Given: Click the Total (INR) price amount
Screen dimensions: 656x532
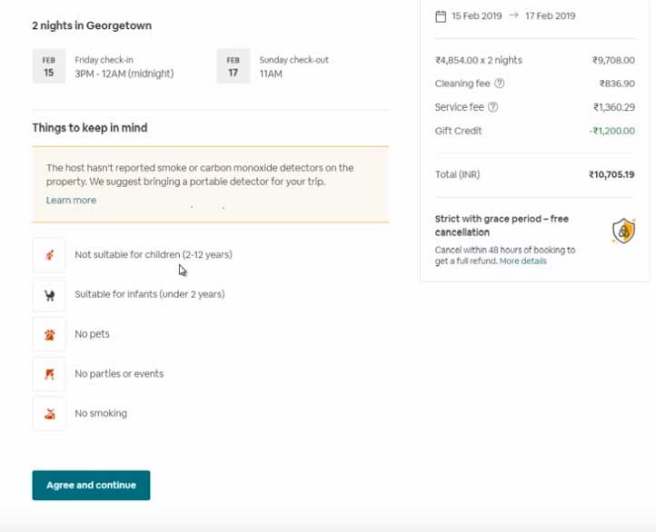Looking at the screenshot, I should (611, 174).
